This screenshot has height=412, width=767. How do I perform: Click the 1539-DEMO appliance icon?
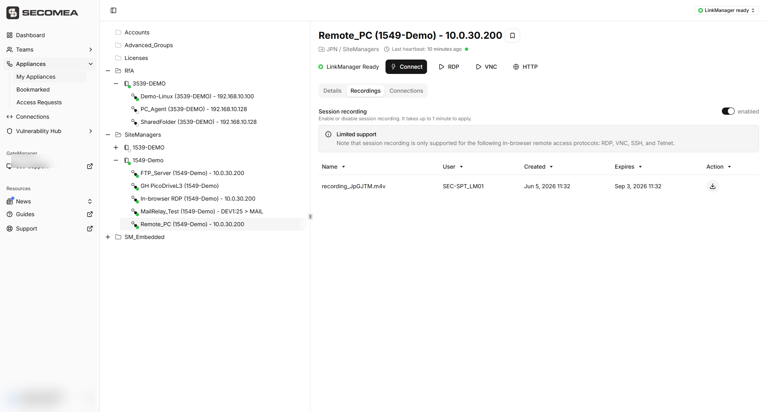(x=127, y=148)
